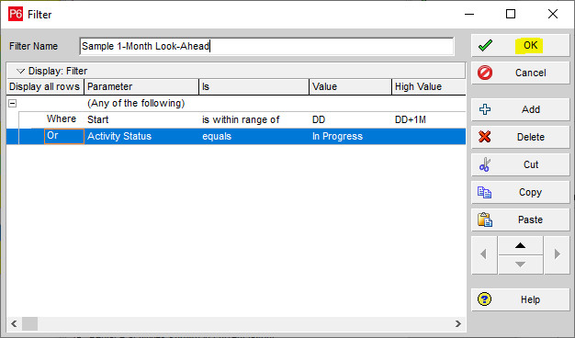
Task: Click the Cut button label
Action: pyautogui.click(x=531, y=164)
